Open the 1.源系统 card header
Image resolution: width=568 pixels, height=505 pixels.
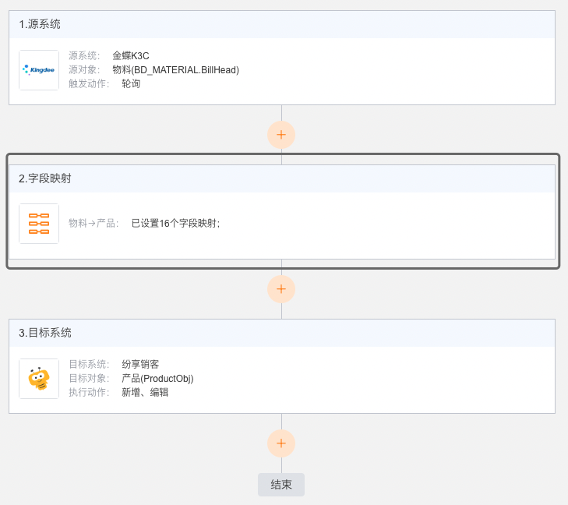[x=282, y=24]
